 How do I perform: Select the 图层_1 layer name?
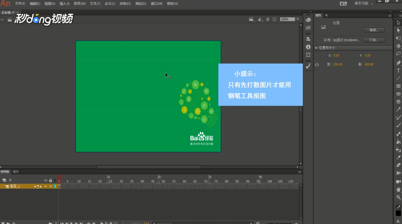15,186
